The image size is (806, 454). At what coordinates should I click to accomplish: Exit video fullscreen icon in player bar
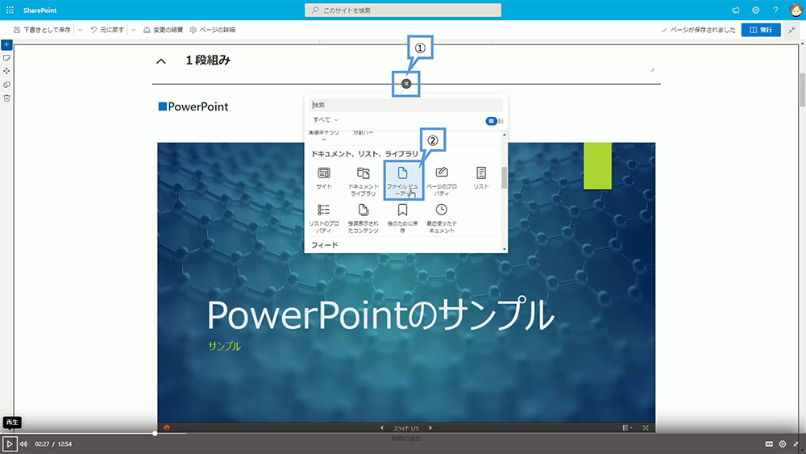[x=796, y=444]
